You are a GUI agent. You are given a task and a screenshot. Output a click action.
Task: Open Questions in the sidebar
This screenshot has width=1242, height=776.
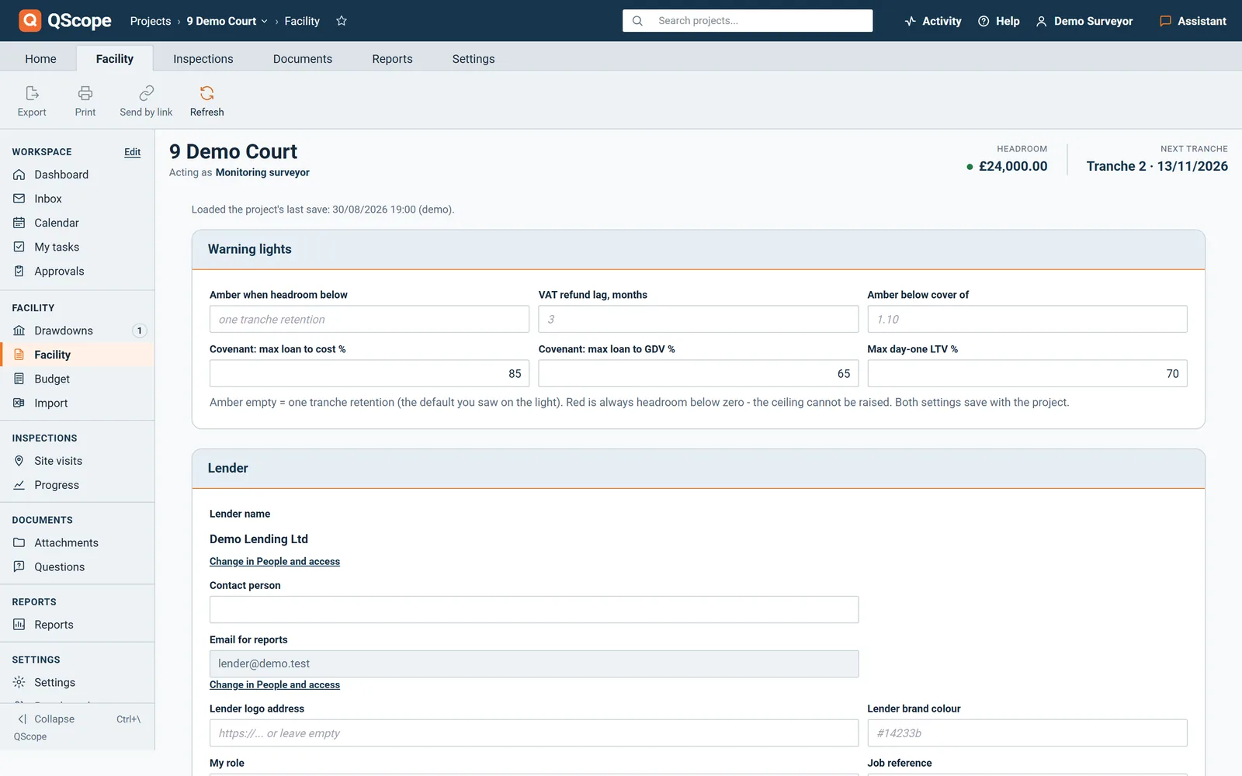coord(78,566)
